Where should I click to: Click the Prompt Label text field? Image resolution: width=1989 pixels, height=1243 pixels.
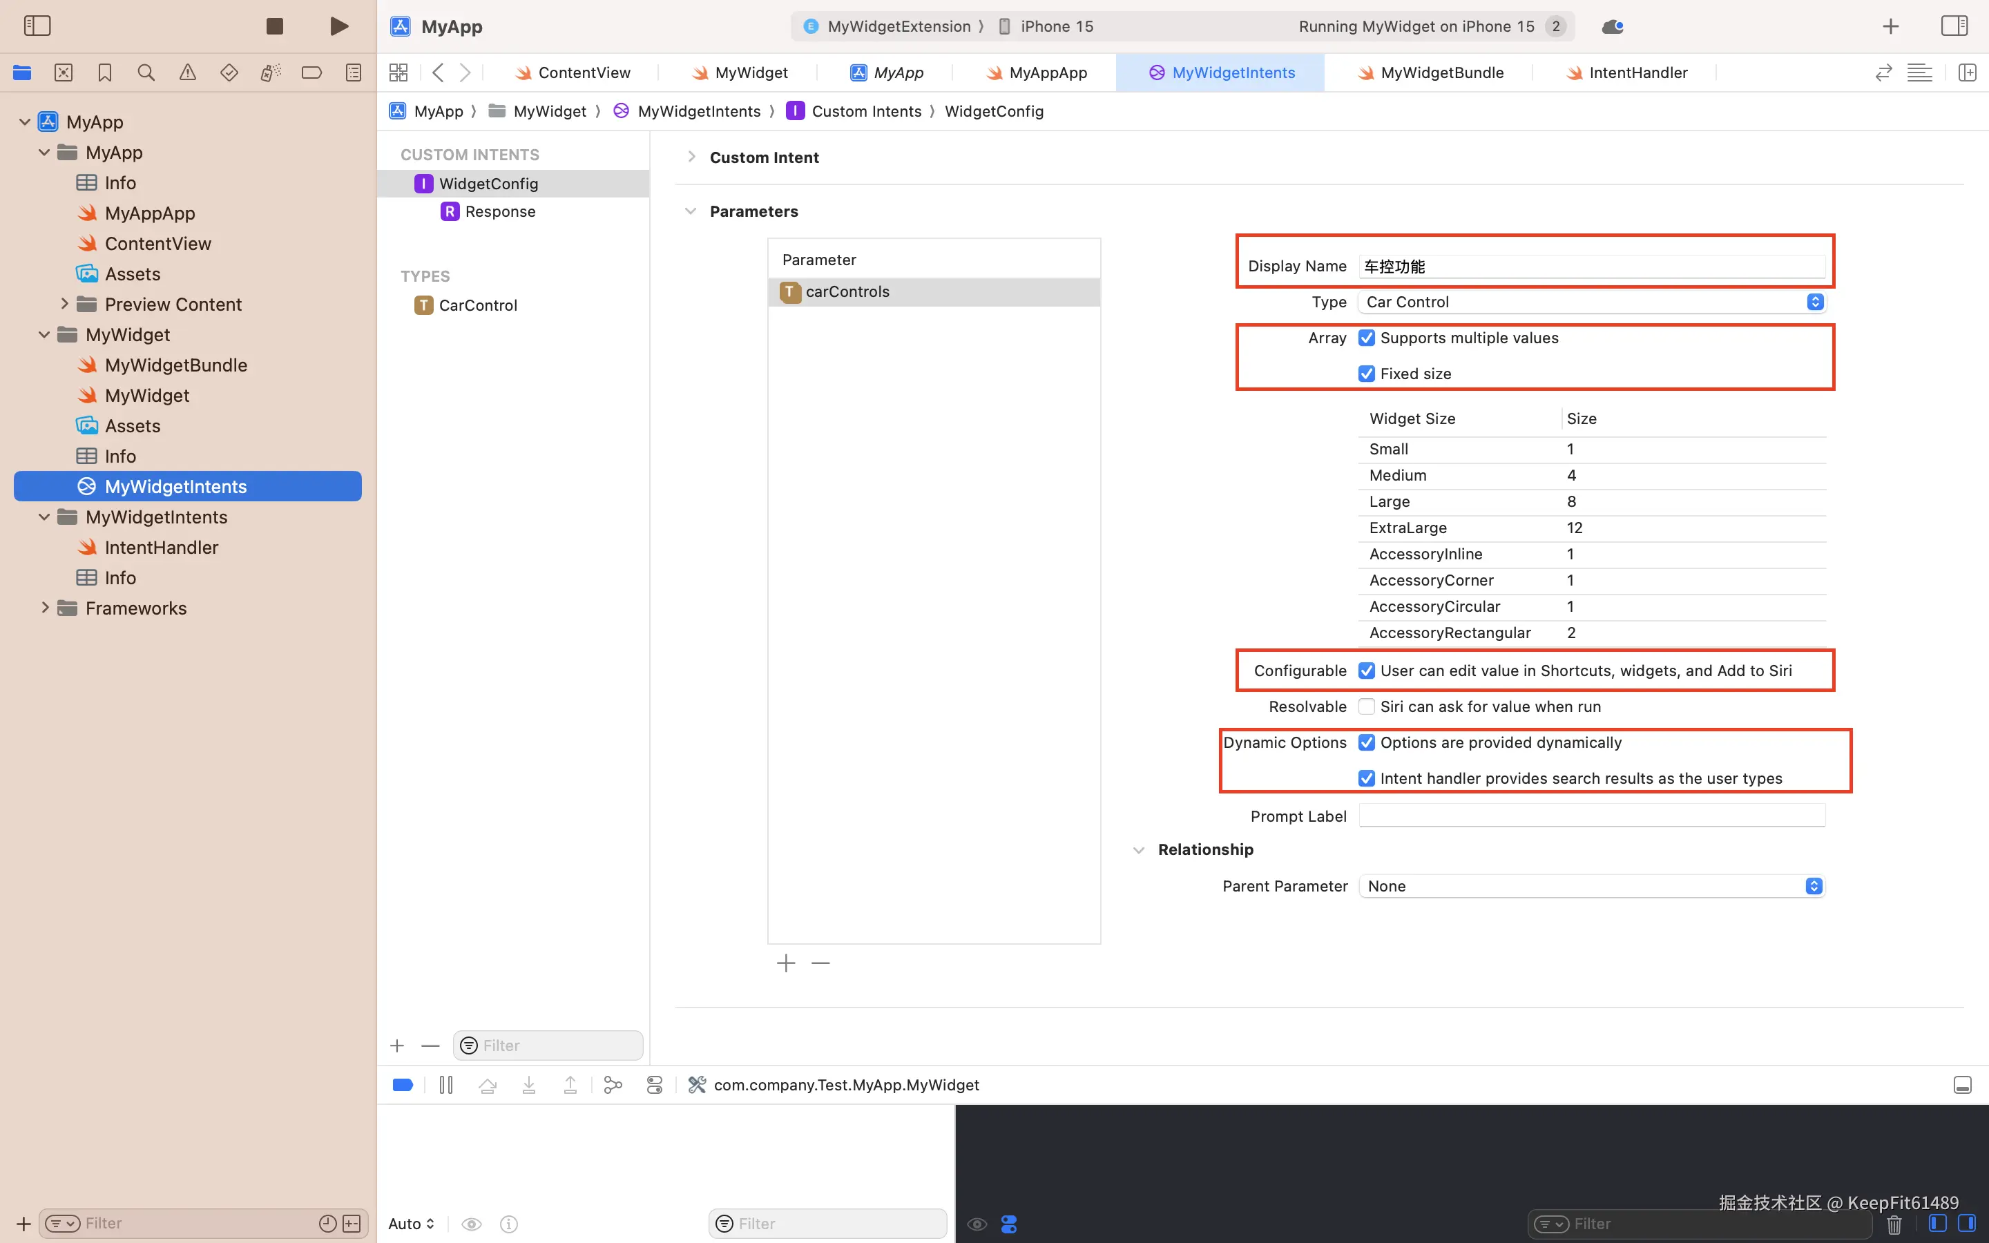point(1591,816)
